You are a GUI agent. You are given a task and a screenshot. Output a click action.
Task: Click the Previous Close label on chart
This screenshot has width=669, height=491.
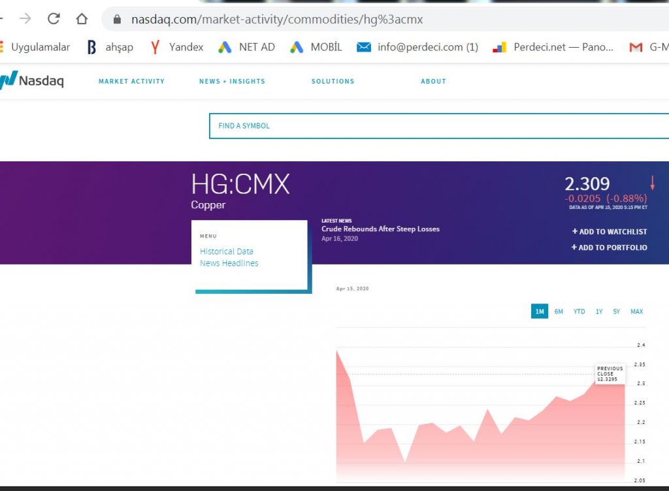tap(610, 373)
